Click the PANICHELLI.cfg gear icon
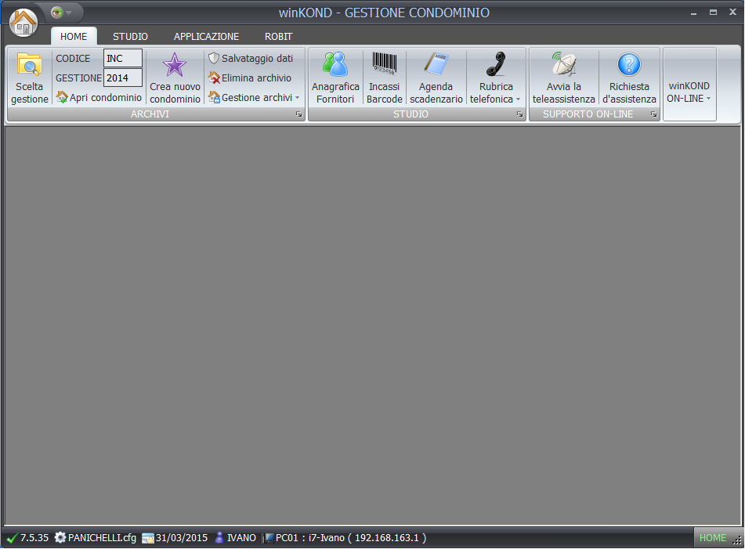 [60, 537]
